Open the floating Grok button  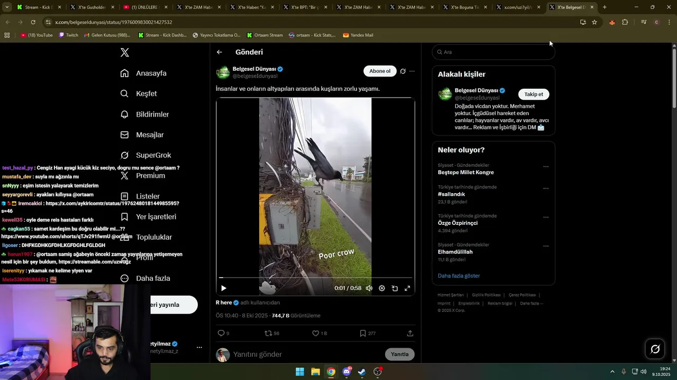click(x=655, y=349)
